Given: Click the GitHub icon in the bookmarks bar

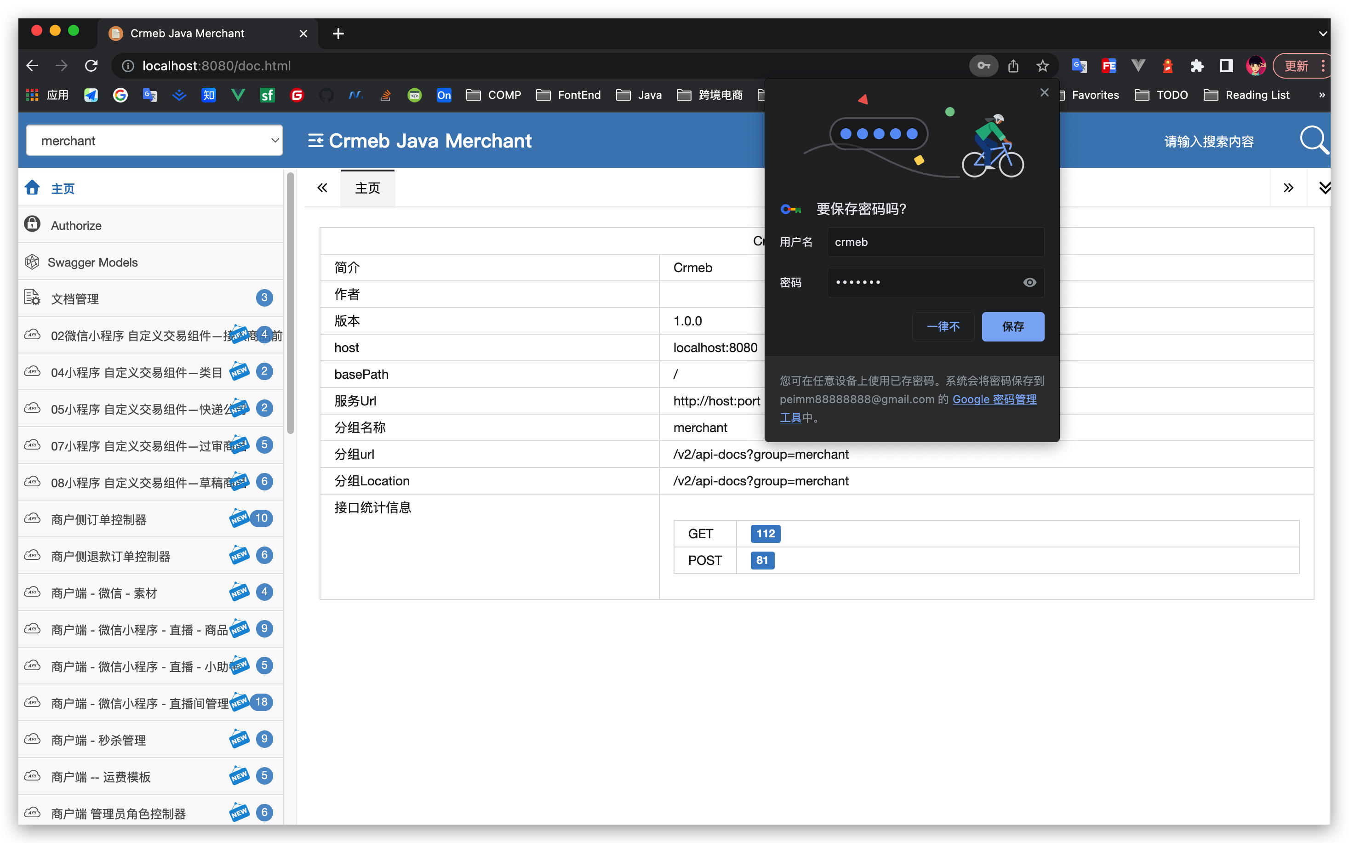Looking at the screenshot, I should 326,95.
